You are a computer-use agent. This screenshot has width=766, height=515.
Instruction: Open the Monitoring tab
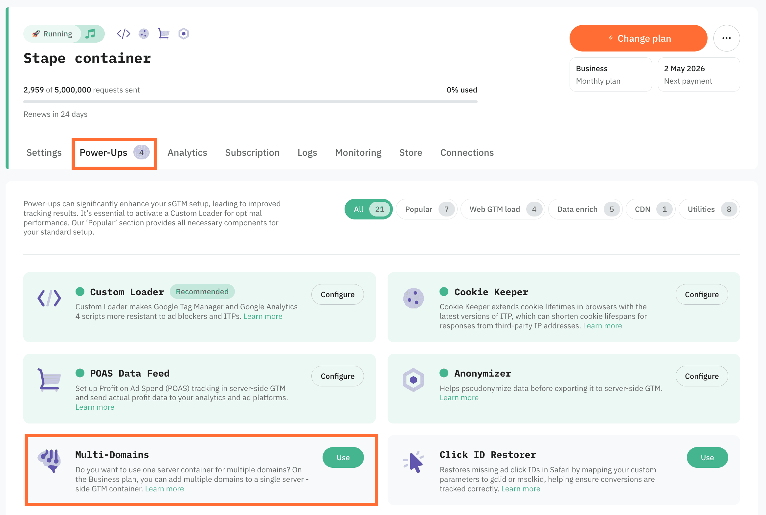(x=358, y=153)
